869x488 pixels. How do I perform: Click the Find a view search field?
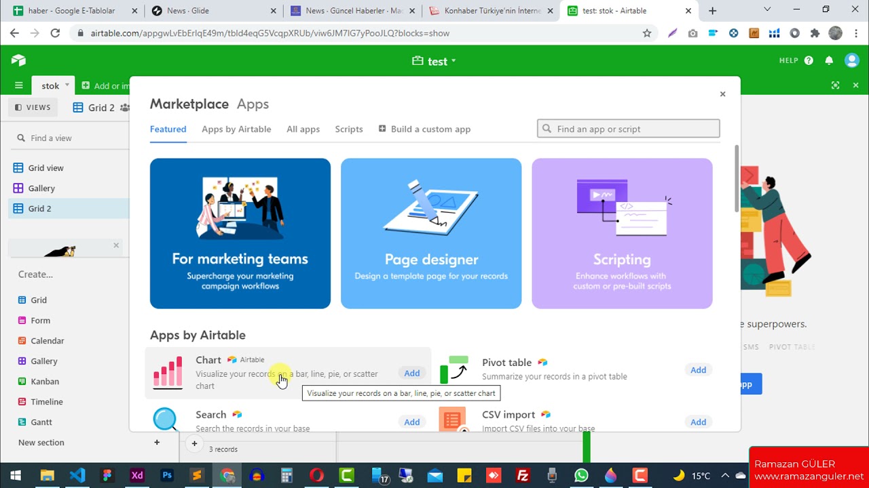tap(68, 138)
